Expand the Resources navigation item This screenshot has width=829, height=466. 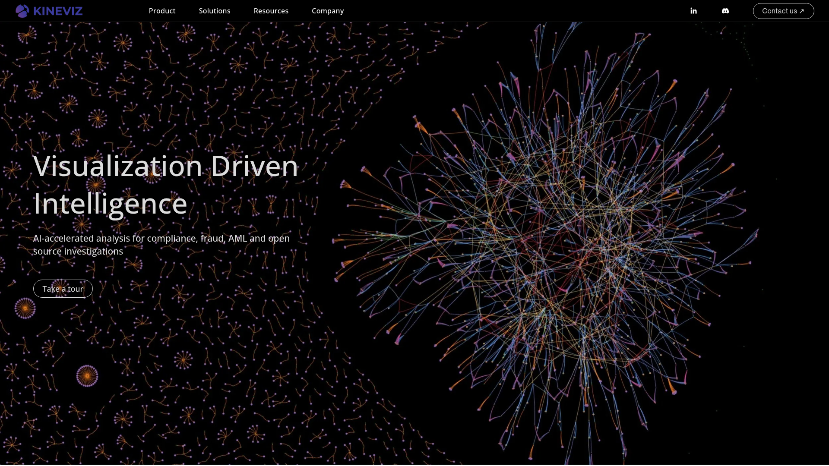[x=271, y=11]
